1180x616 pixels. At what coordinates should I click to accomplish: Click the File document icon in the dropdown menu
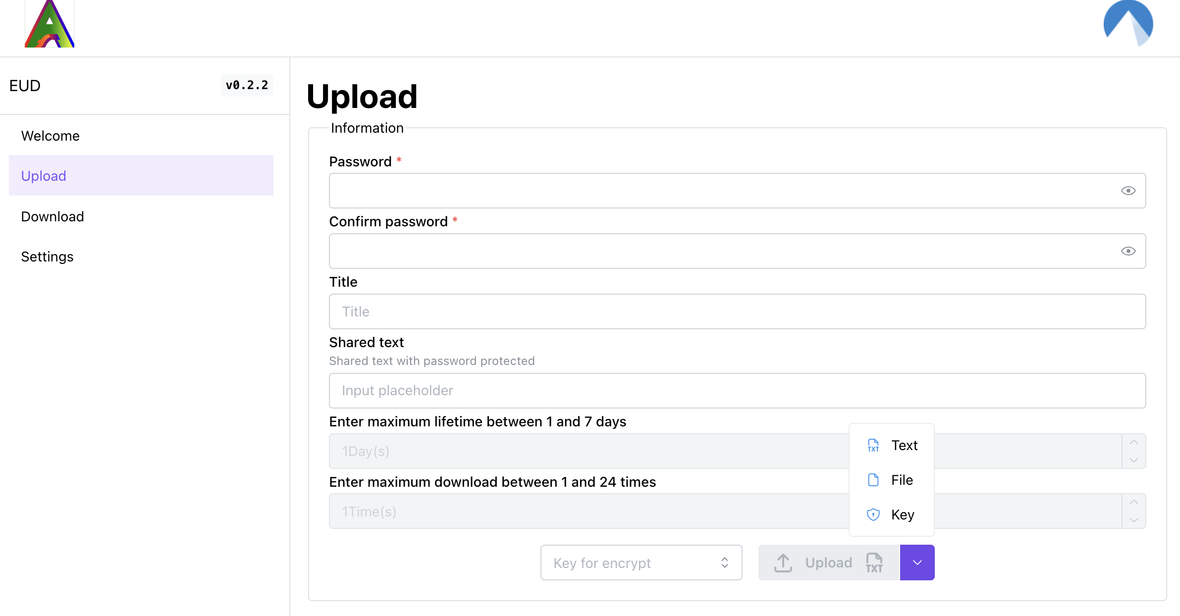(873, 480)
